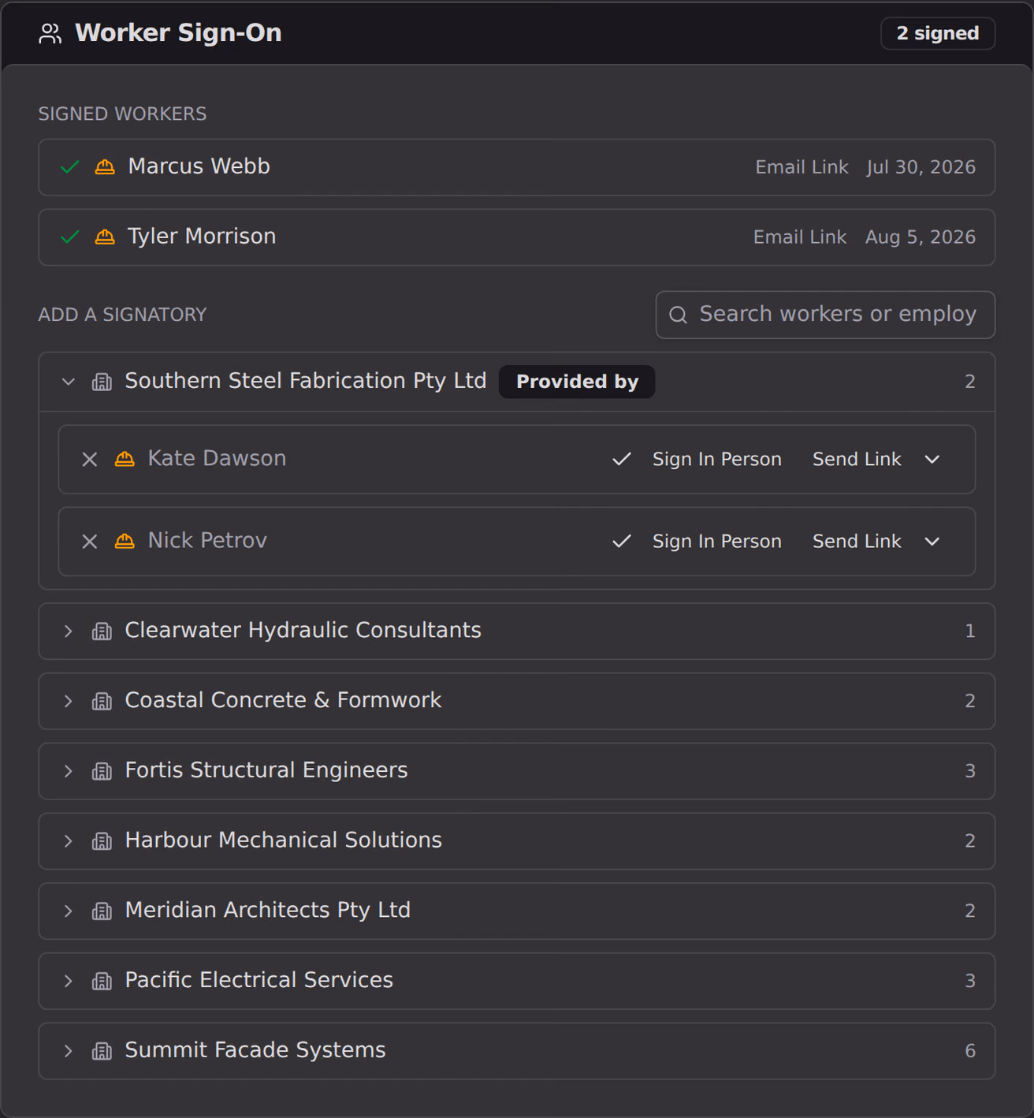Click the building icon for Clearwater Hydraulic Consultants
This screenshot has width=1034, height=1118.
(102, 631)
